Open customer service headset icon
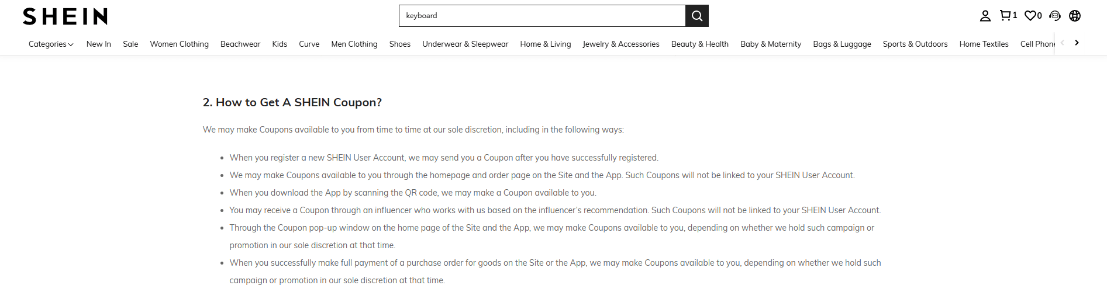This screenshot has width=1107, height=292. [x=1055, y=16]
